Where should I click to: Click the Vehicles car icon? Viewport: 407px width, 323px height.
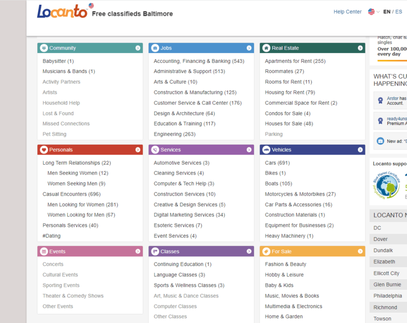[266, 150]
